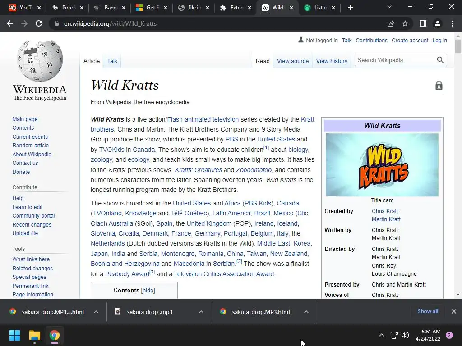The height and width of the screenshot is (346, 462).
Task: Open Random article in sidebar
Action: point(31,146)
